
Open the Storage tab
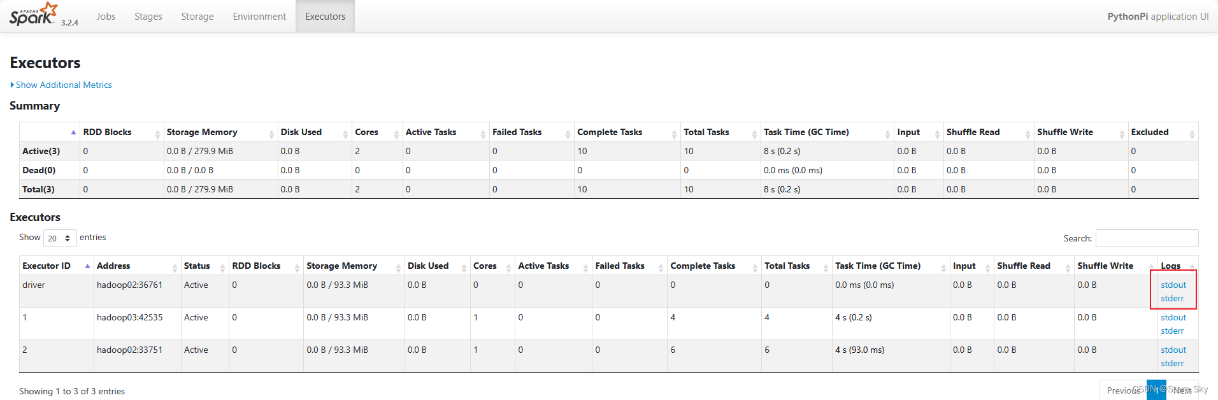coord(197,17)
